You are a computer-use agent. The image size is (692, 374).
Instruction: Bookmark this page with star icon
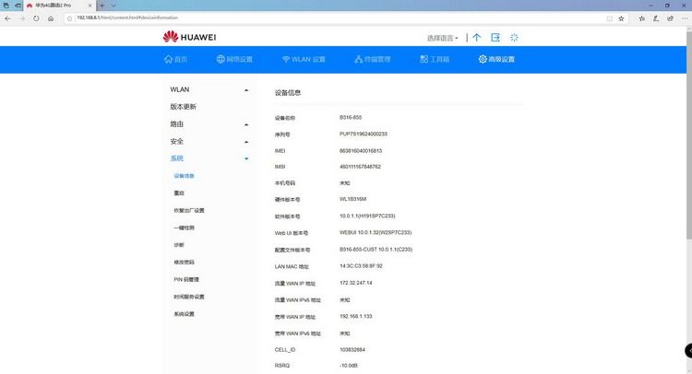coord(621,18)
